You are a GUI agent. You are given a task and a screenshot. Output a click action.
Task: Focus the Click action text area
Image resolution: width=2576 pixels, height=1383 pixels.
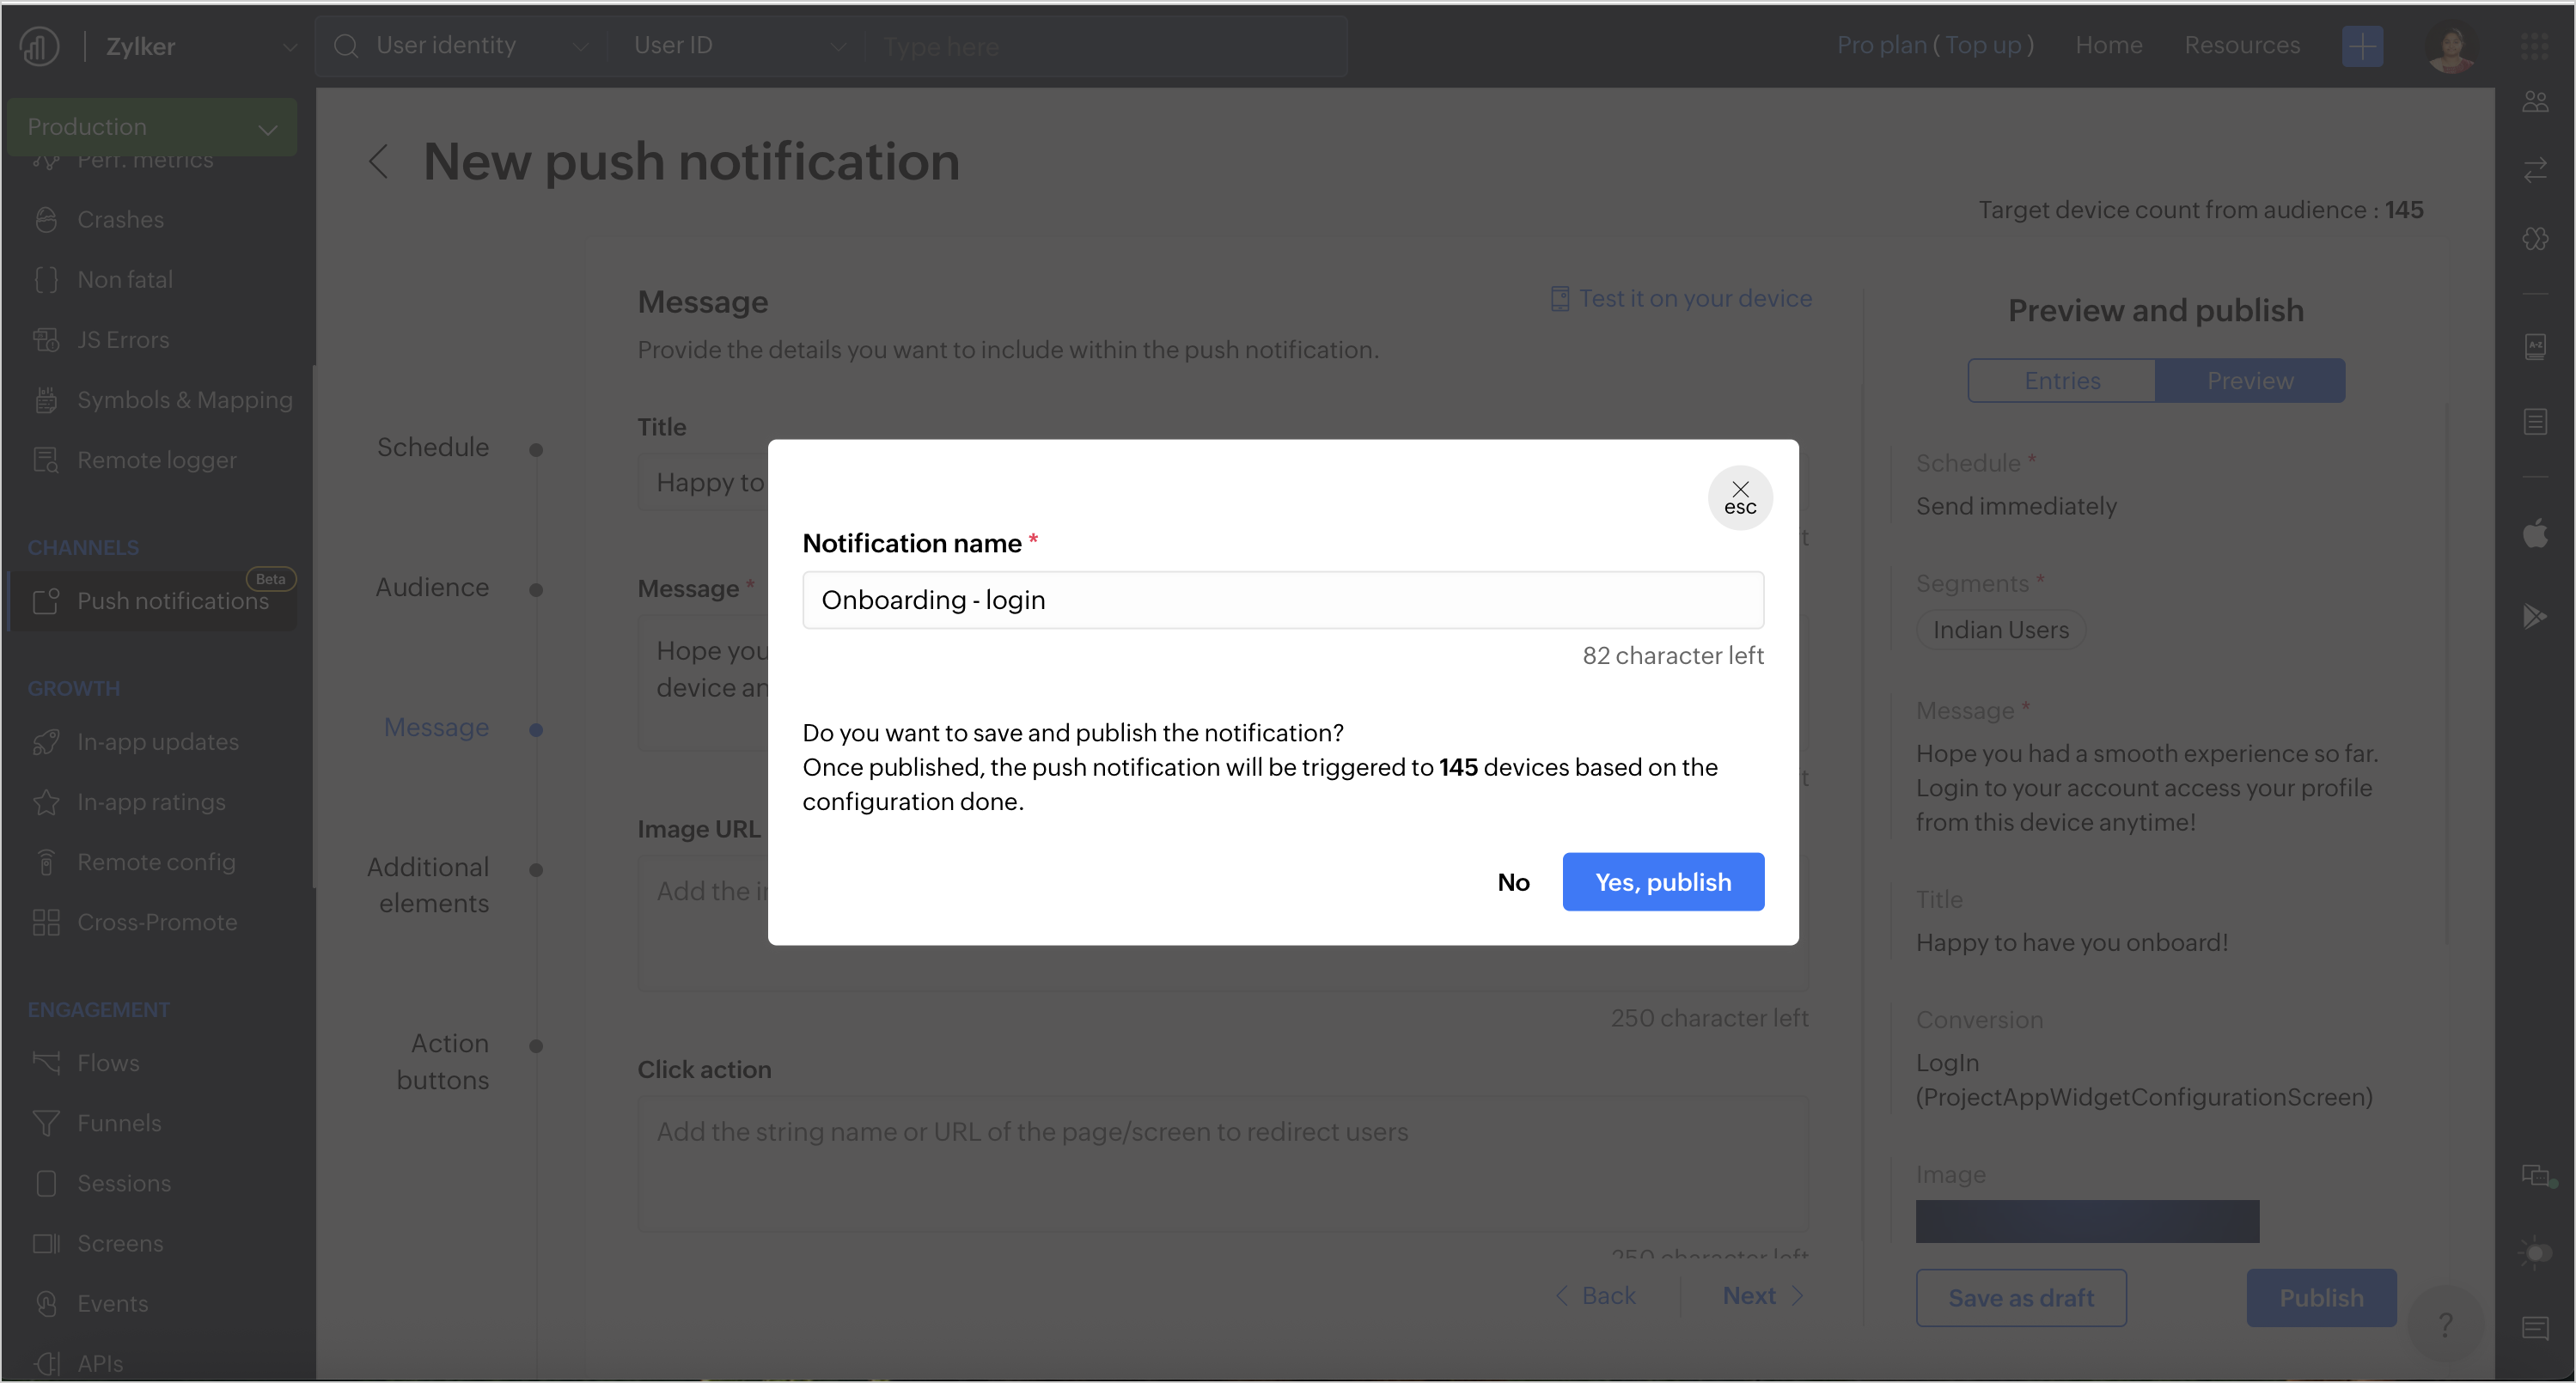point(1222,1164)
